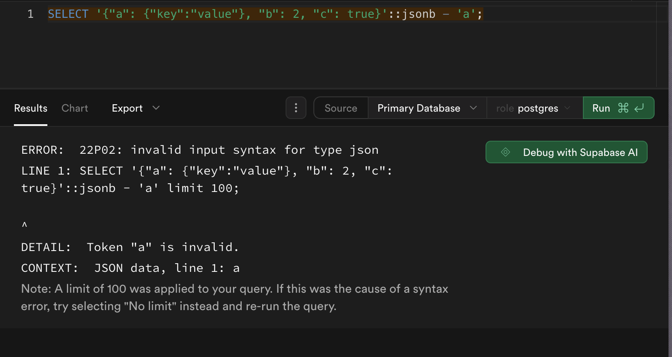Click the DETAIL token invalid line
Image resolution: width=672 pixels, height=357 pixels.
click(x=130, y=247)
